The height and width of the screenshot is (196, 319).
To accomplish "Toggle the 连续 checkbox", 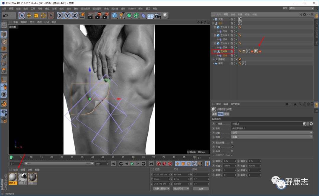I will click(x=232, y=151).
